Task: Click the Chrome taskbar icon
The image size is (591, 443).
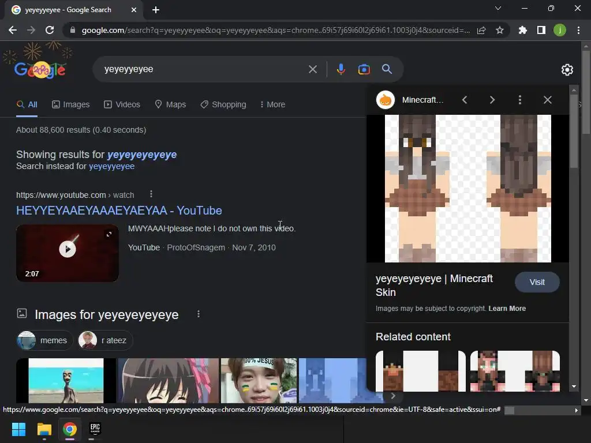Action: click(70, 429)
